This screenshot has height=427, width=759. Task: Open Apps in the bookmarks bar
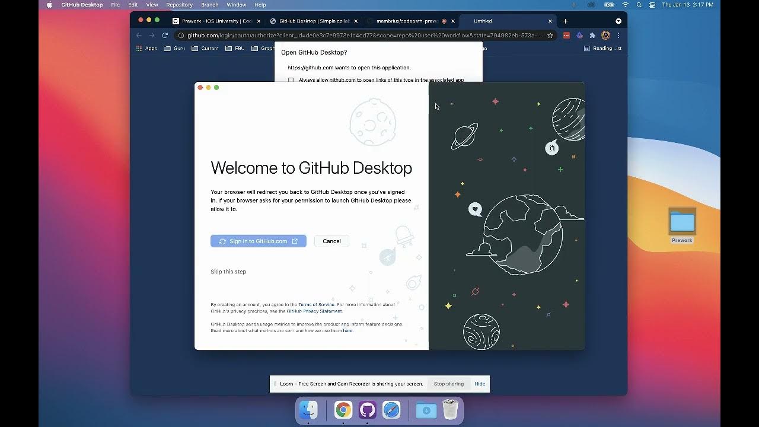[x=146, y=48]
